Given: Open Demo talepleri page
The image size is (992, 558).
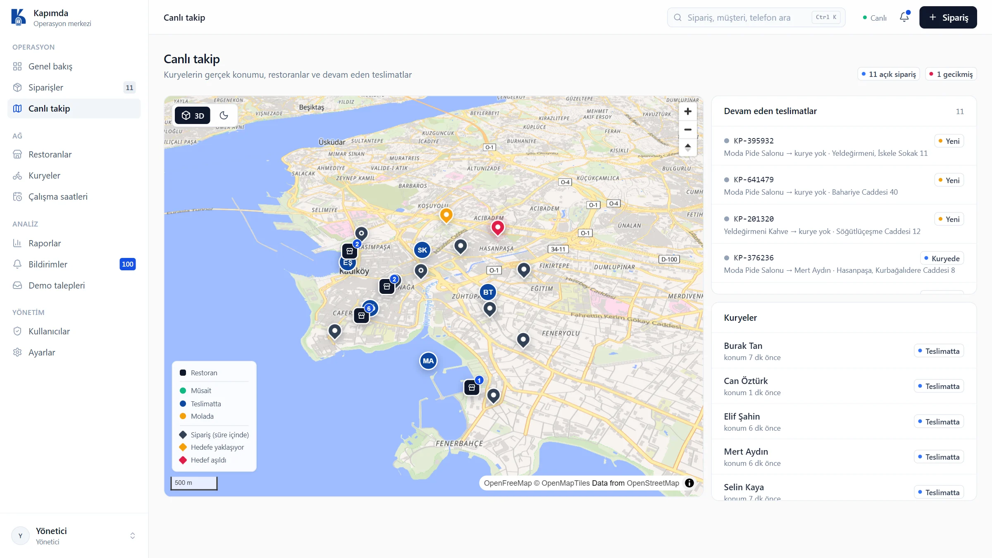Looking at the screenshot, I should pyautogui.click(x=74, y=286).
